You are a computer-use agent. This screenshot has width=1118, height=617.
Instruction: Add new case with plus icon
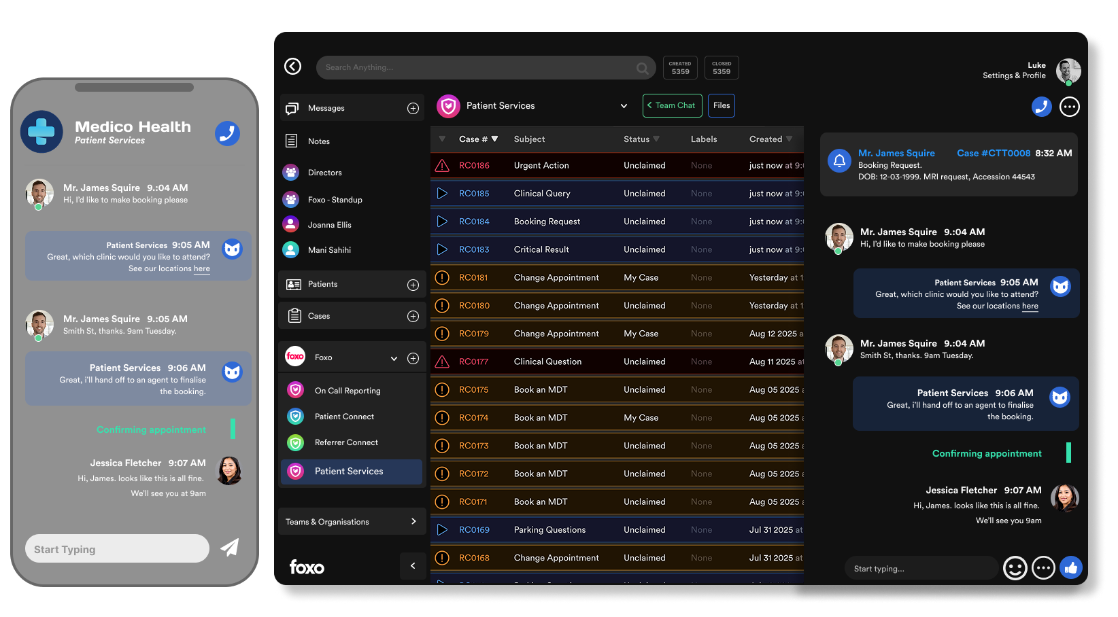(413, 316)
